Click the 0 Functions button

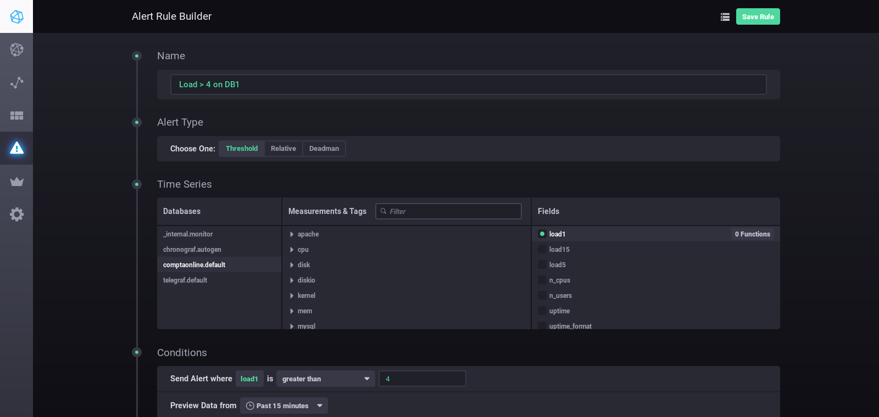[752, 234]
